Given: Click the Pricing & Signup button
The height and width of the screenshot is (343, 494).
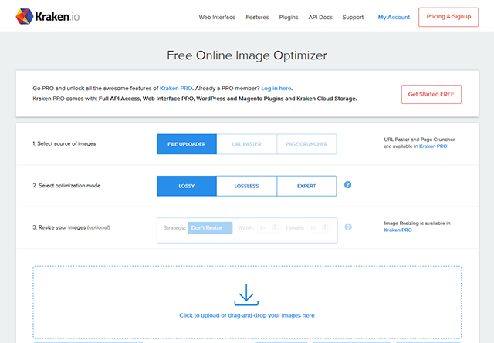Looking at the screenshot, I should click(x=448, y=17).
